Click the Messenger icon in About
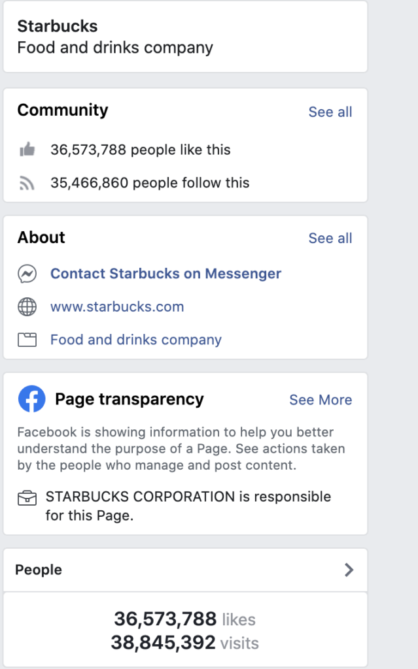This screenshot has width=418, height=669. [x=27, y=274]
